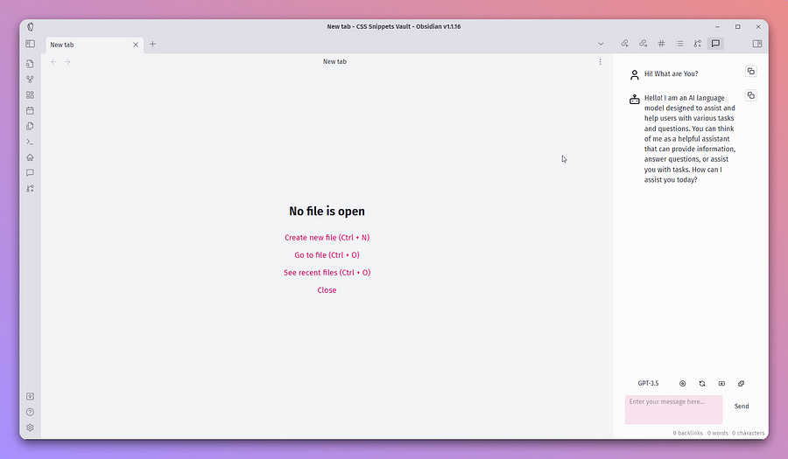Click See recent files (Ctrl + O) link

click(x=327, y=273)
